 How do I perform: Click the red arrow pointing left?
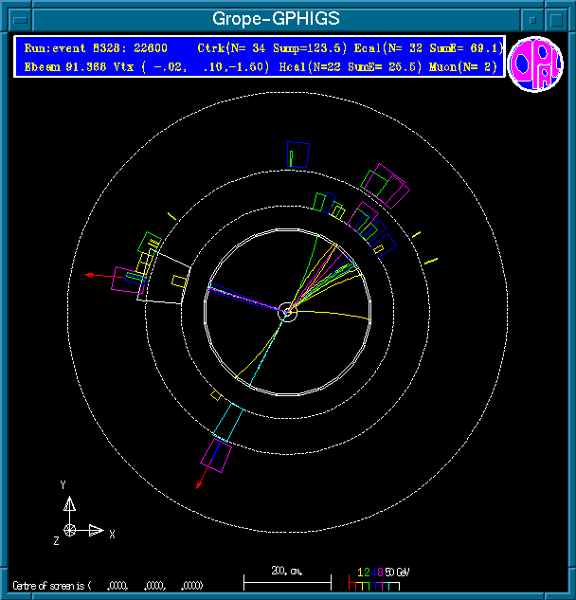[x=96, y=275]
